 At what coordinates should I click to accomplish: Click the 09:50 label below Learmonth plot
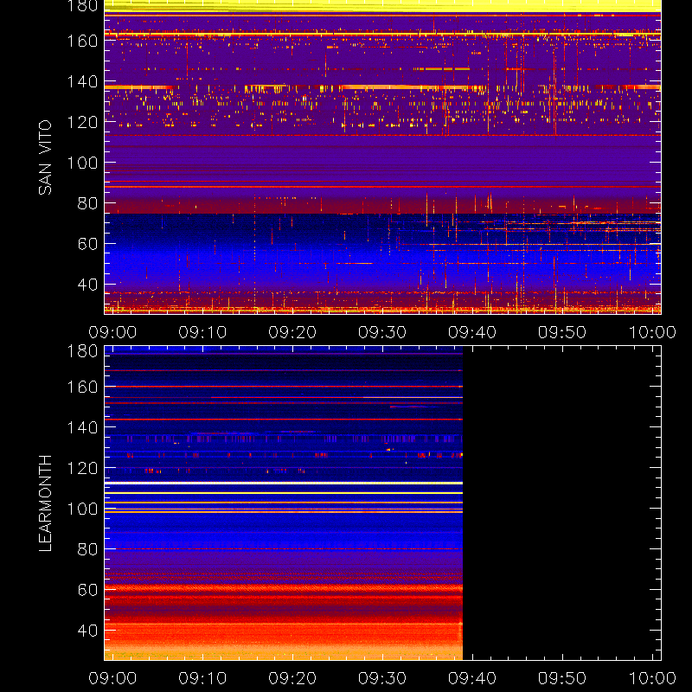pyautogui.click(x=561, y=678)
